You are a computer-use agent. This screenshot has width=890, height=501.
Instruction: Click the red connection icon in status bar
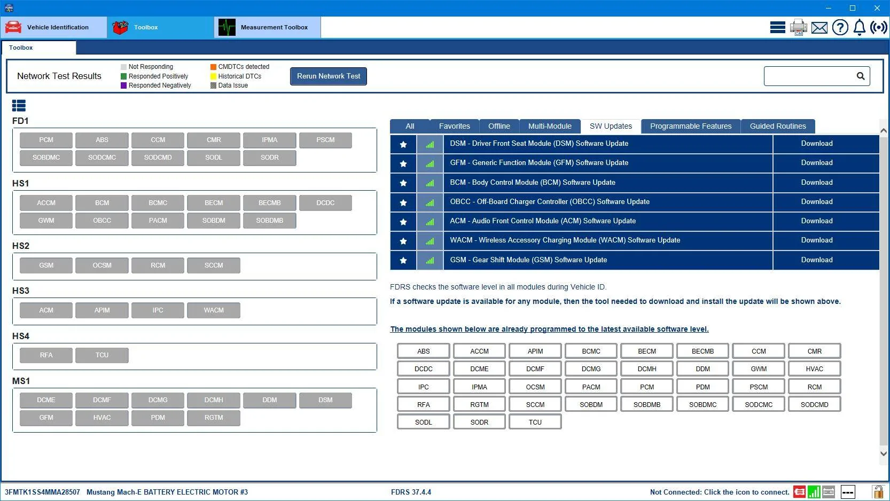coord(800,492)
